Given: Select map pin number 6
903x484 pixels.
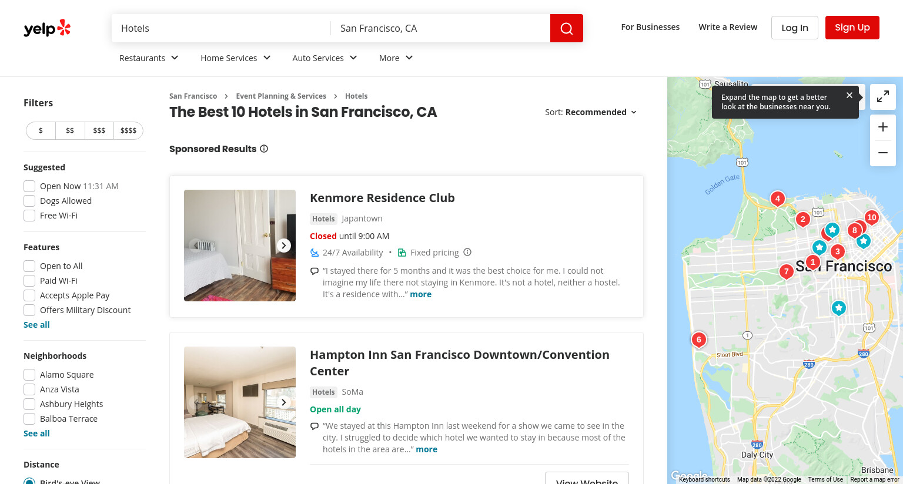Looking at the screenshot, I should pyautogui.click(x=698, y=340).
